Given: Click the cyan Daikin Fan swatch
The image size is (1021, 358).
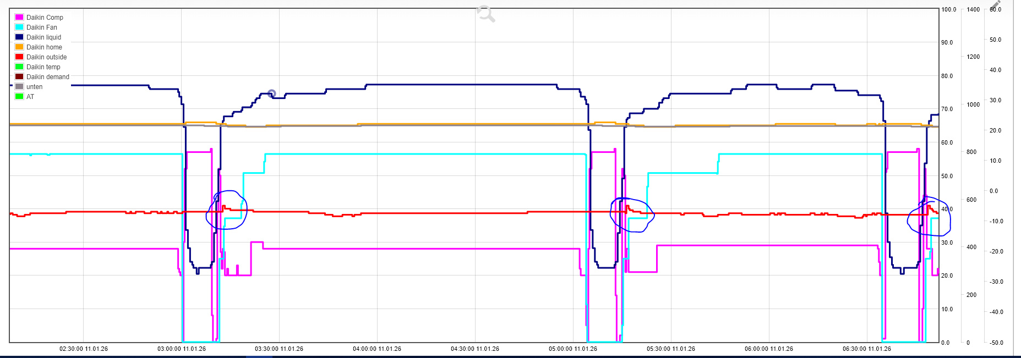Looking at the screenshot, I should [x=19, y=27].
